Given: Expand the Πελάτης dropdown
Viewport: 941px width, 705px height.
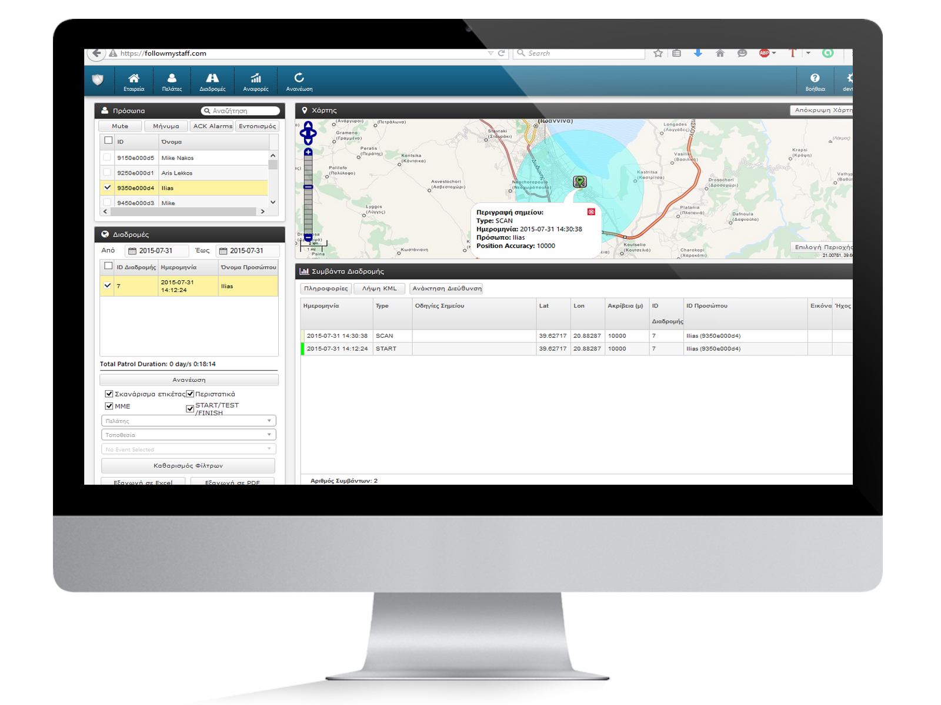Looking at the screenshot, I should [x=188, y=421].
